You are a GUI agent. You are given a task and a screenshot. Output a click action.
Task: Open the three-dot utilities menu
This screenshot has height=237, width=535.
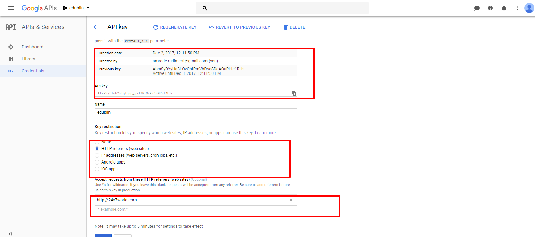pyautogui.click(x=517, y=8)
